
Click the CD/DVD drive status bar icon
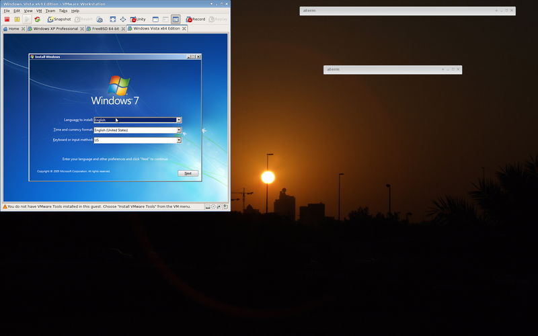click(x=213, y=207)
